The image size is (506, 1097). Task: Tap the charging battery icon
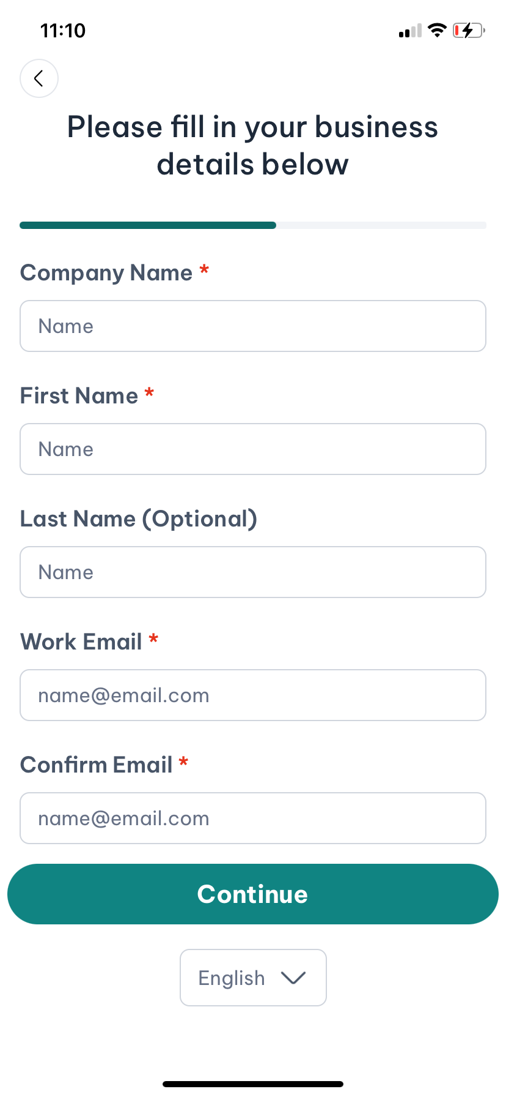(468, 30)
